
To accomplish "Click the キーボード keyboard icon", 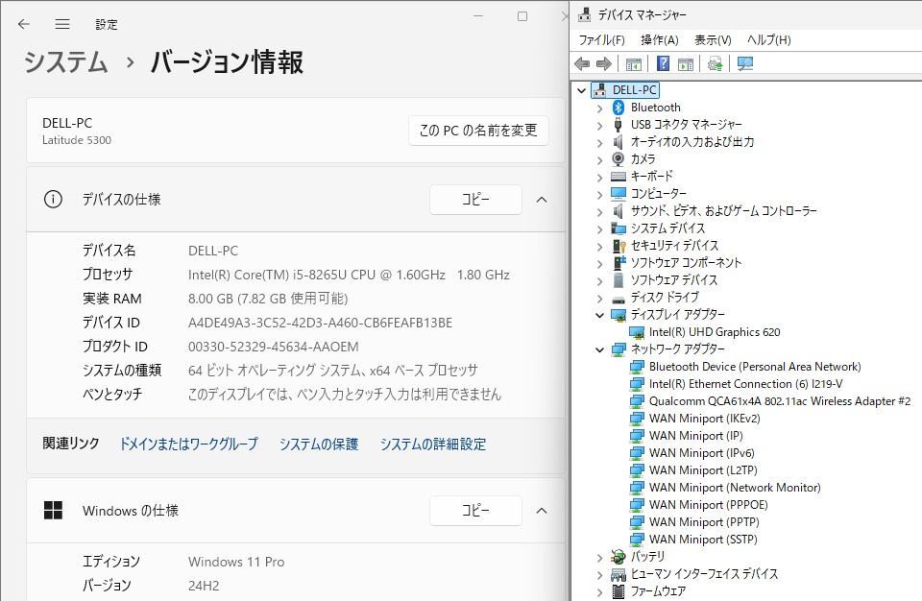I will (618, 176).
